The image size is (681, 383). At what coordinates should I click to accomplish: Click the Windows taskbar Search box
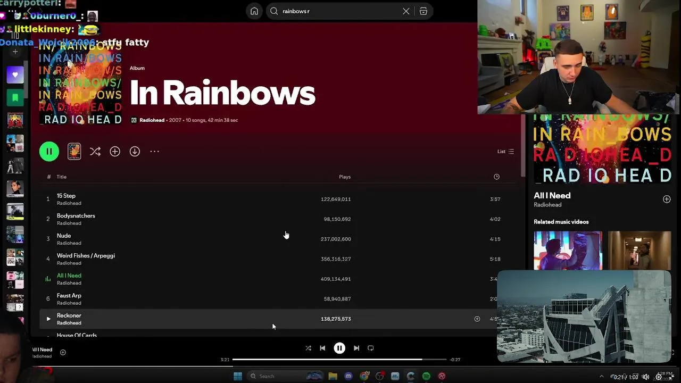pyautogui.click(x=286, y=376)
